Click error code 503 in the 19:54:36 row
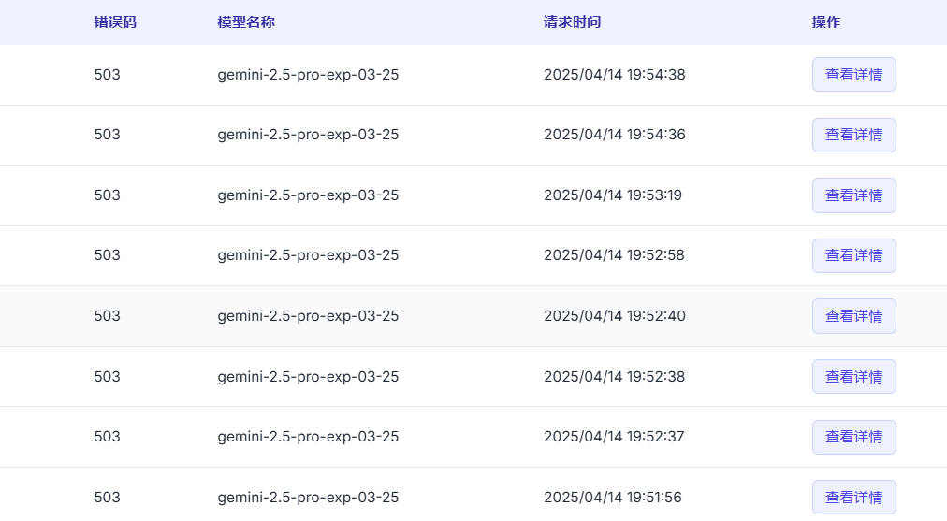The height and width of the screenshot is (521, 947). tap(107, 134)
